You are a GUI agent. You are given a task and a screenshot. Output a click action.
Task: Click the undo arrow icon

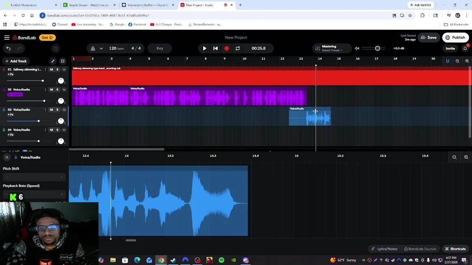click(8, 48)
